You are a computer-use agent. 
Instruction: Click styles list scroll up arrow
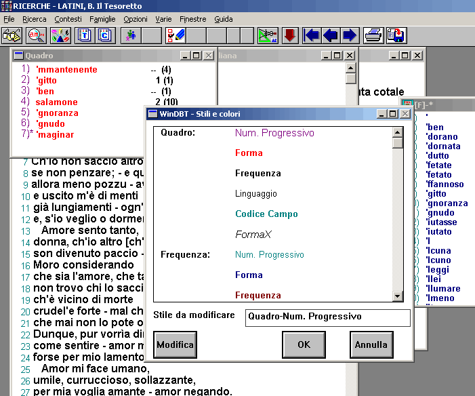(x=398, y=132)
